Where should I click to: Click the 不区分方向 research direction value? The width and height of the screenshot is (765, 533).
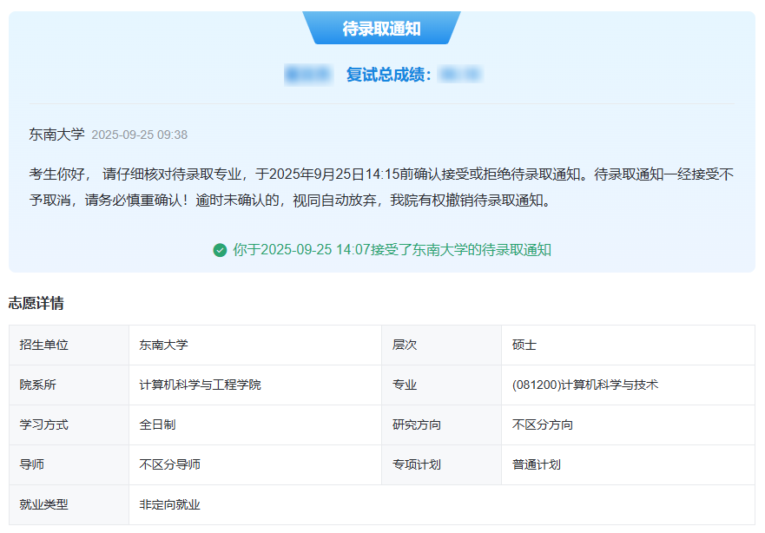(x=543, y=424)
